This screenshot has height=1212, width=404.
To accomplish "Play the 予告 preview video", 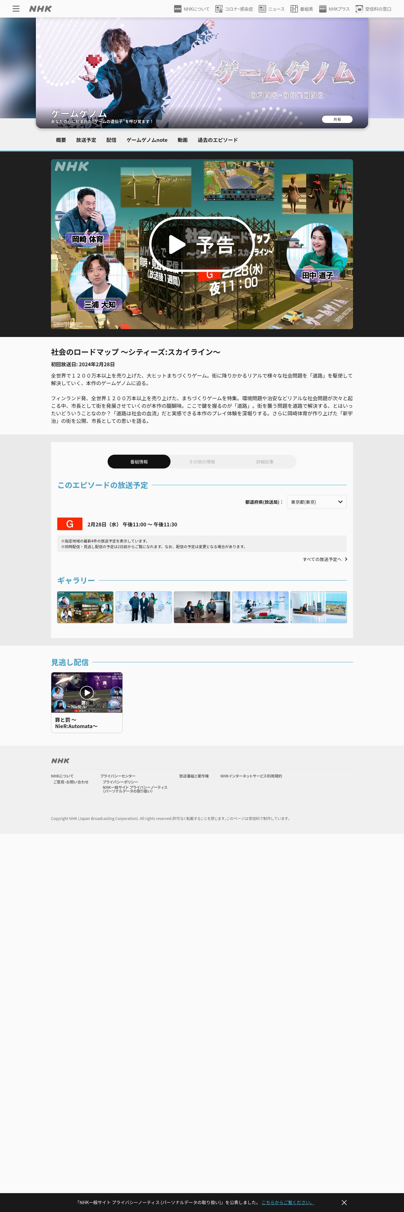I will coord(202,244).
